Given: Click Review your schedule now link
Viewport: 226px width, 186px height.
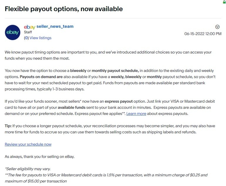Looking at the screenshot, I should pos(28,144).
